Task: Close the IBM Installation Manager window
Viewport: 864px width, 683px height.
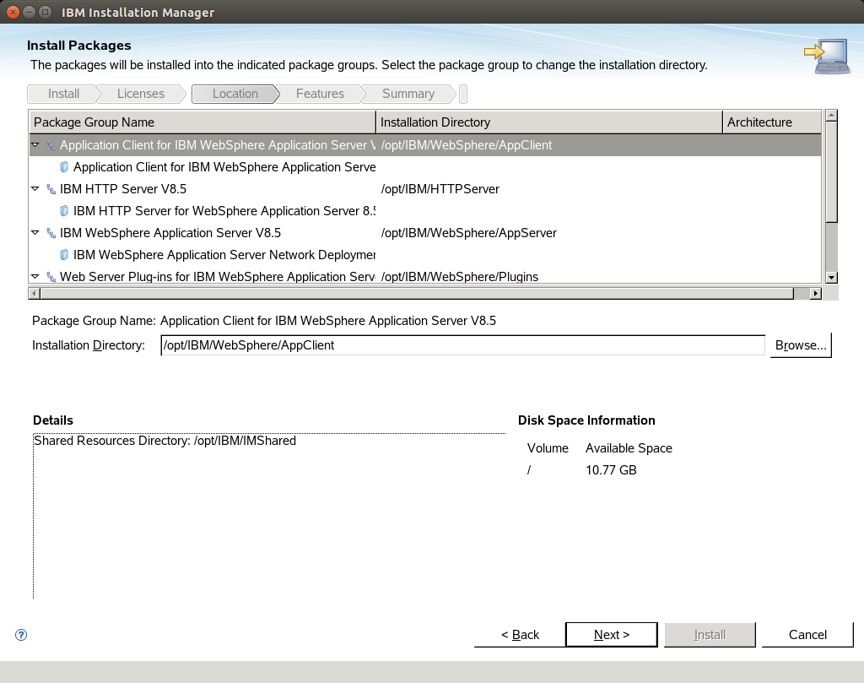Action: 13,12
